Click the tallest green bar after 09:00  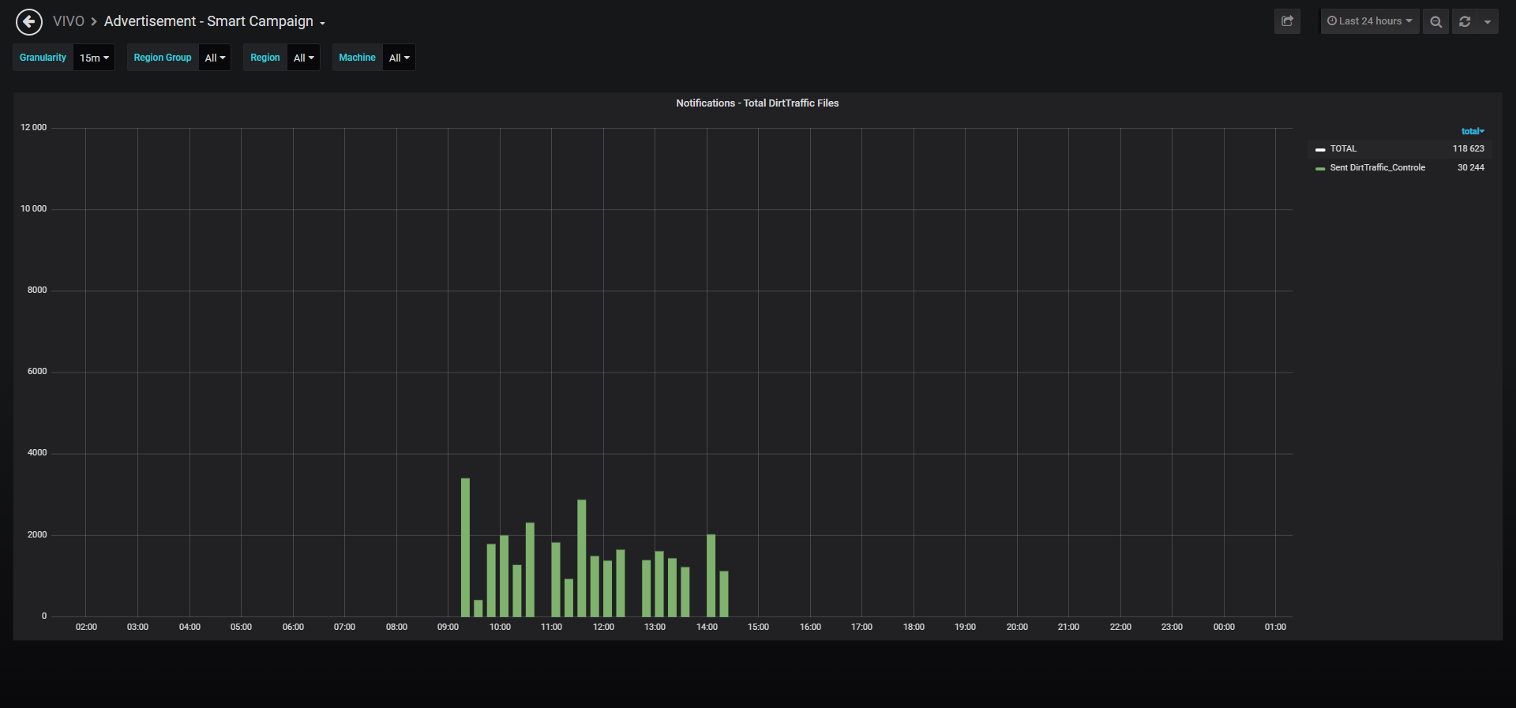[x=465, y=547]
